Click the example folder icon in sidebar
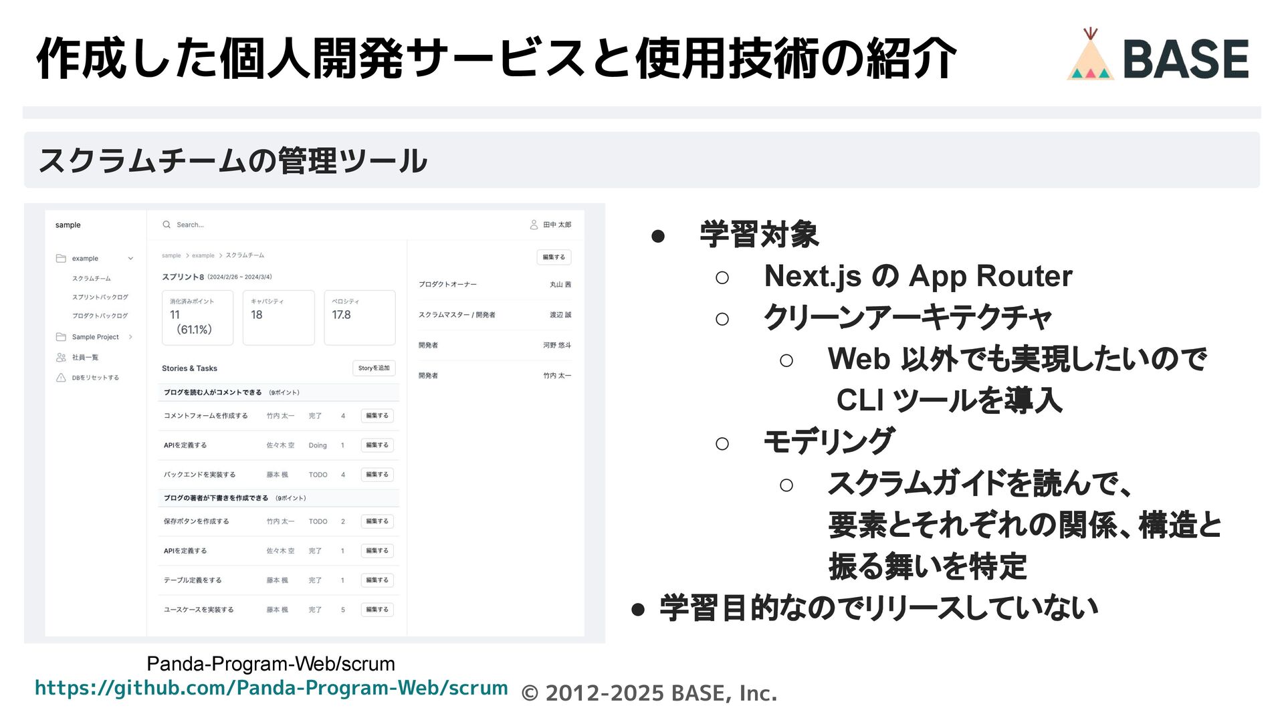The height and width of the screenshot is (722, 1284). click(x=61, y=258)
